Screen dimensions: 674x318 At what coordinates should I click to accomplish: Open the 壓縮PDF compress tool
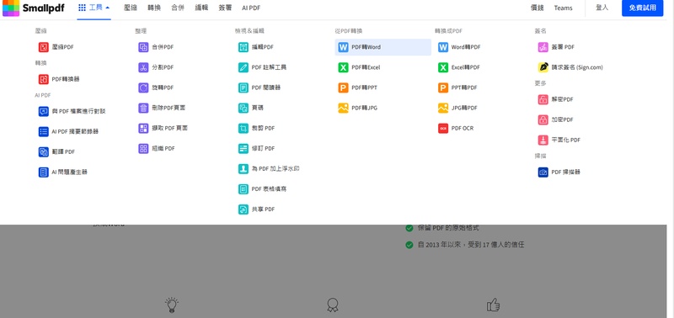click(x=56, y=47)
